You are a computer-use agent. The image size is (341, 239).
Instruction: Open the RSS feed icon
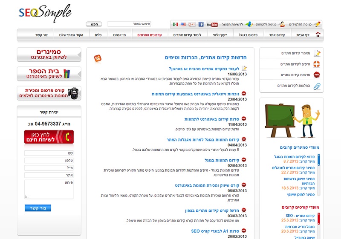click(98, 58)
